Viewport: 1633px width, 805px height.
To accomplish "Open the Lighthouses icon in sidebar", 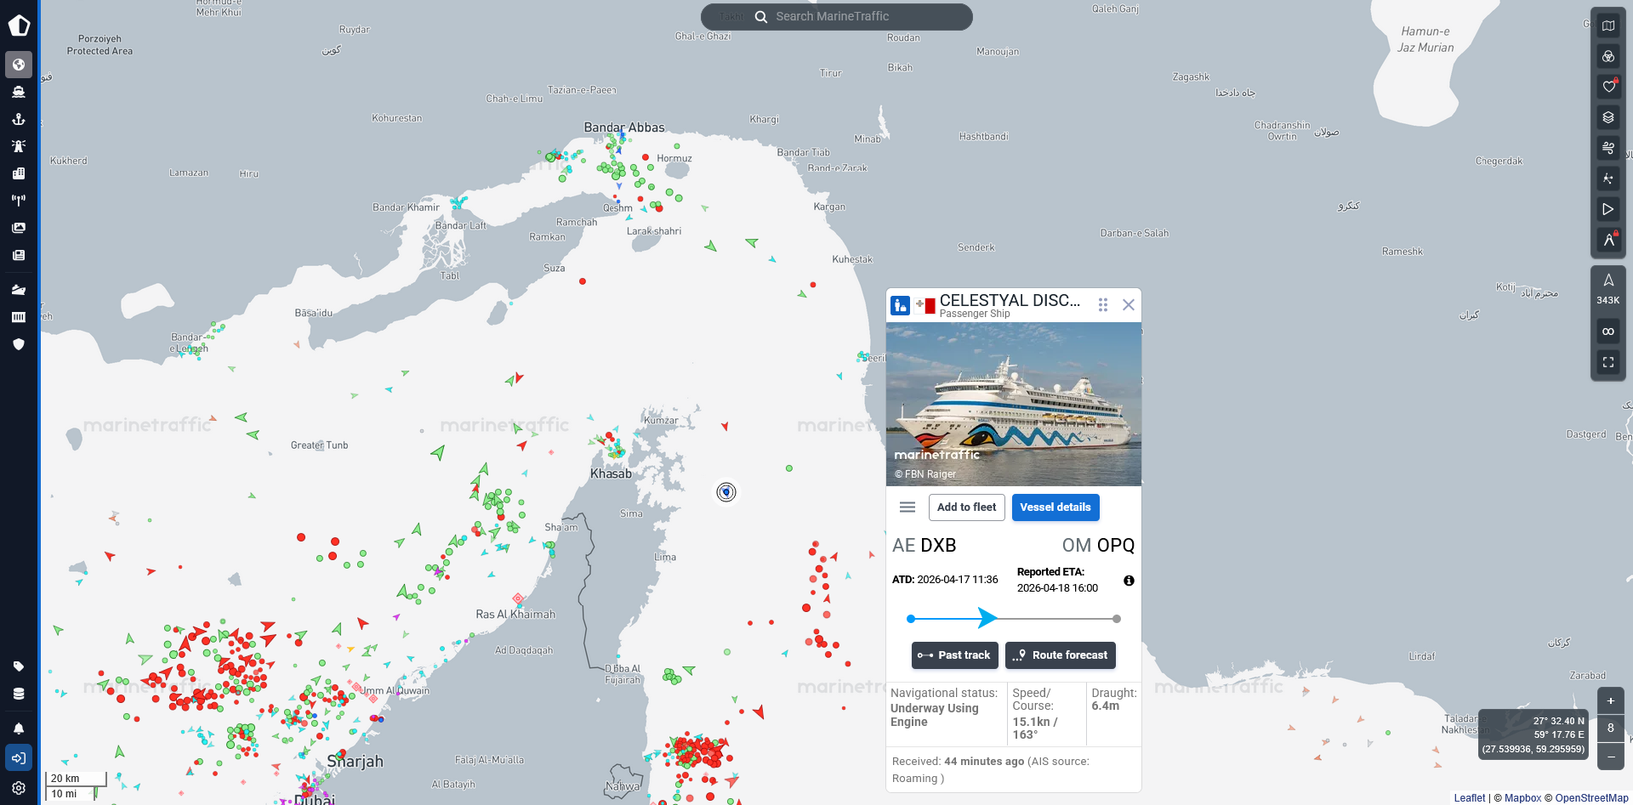I will point(19,146).
